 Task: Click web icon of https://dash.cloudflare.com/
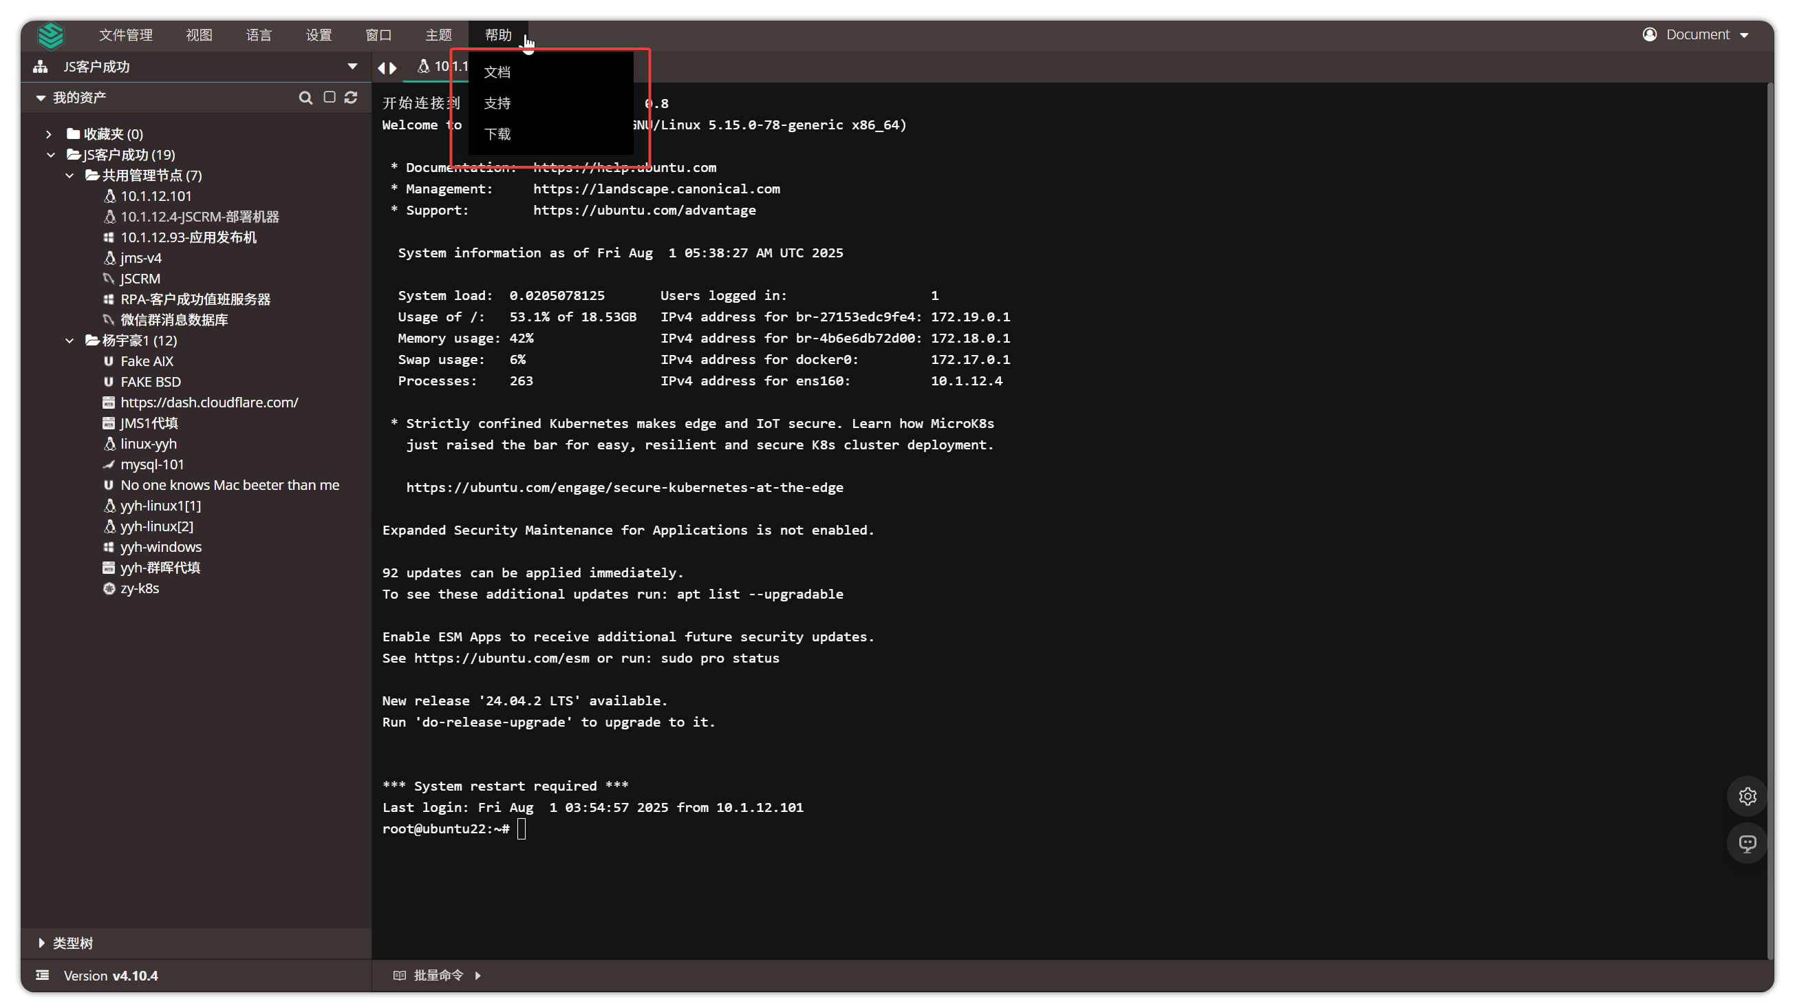109,402
